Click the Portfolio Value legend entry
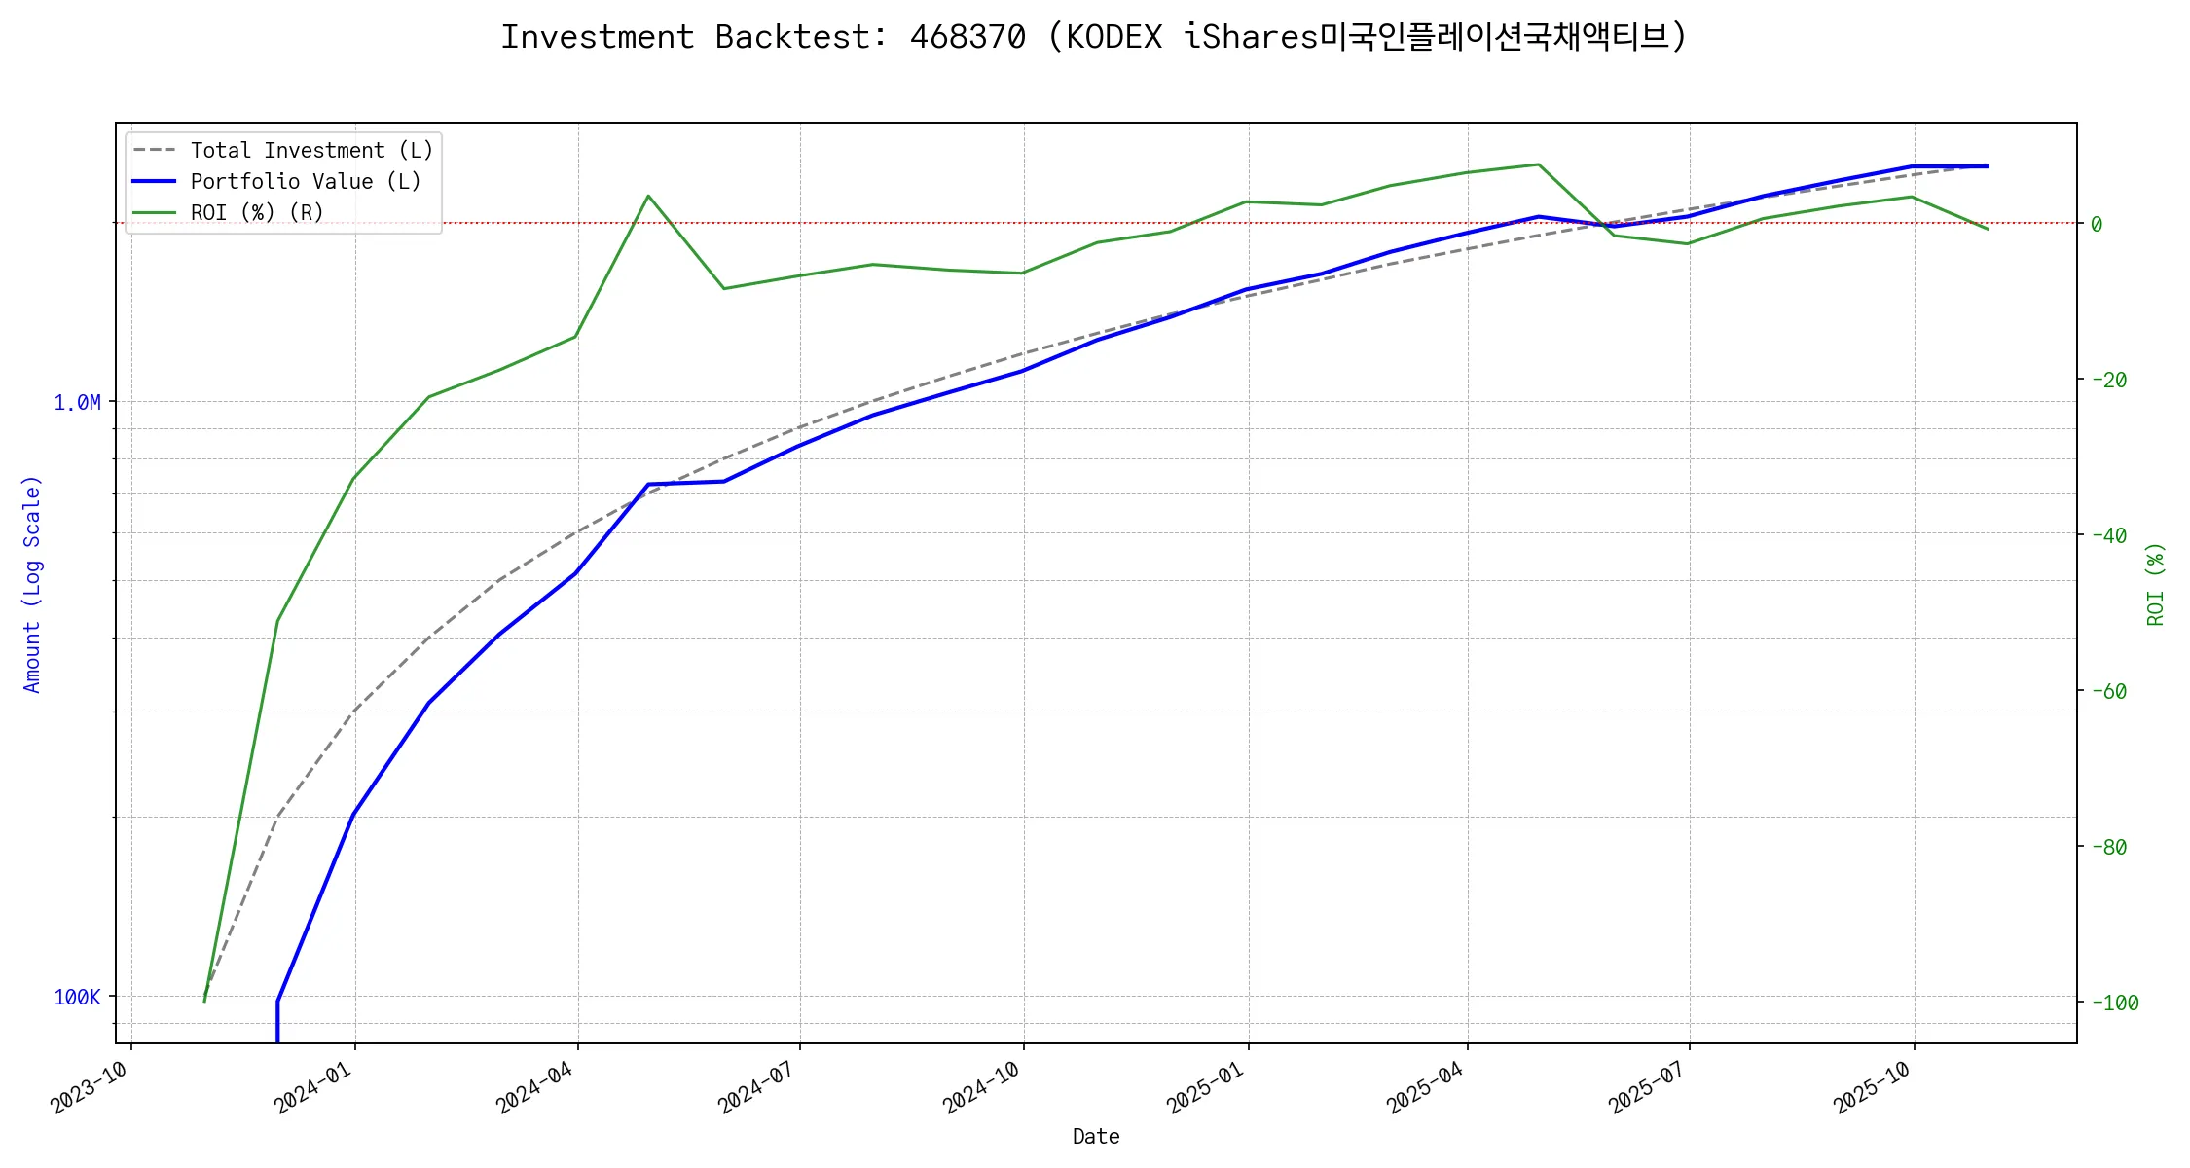This screenshot has width=2190, height=1168. point(306,182)
